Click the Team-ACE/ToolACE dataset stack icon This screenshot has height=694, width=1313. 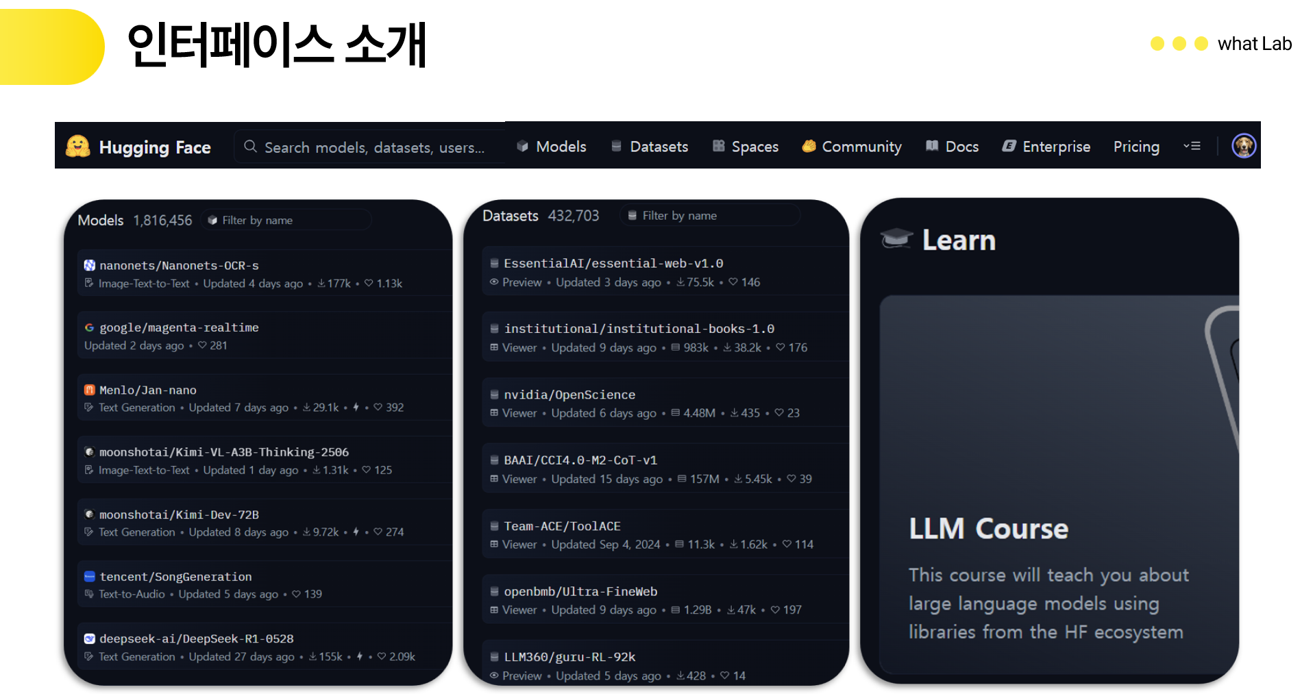pyautogui.click(x=494, y=526)
